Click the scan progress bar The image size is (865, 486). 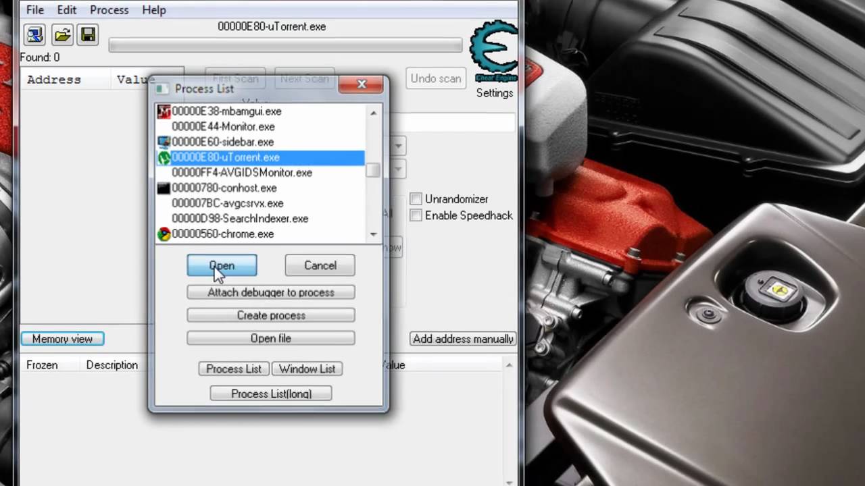coord(285,45)
